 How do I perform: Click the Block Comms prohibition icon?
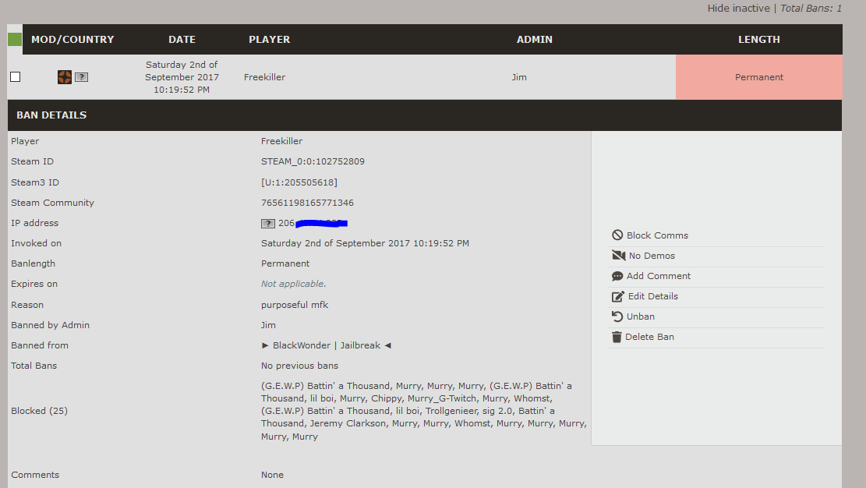click(617, 235)
